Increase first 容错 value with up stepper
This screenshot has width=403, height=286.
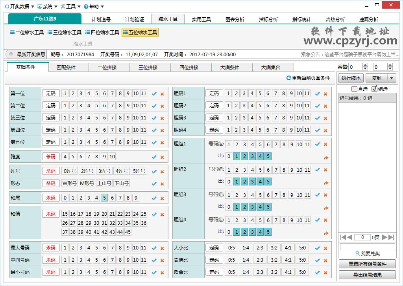[x=365, y=65]
